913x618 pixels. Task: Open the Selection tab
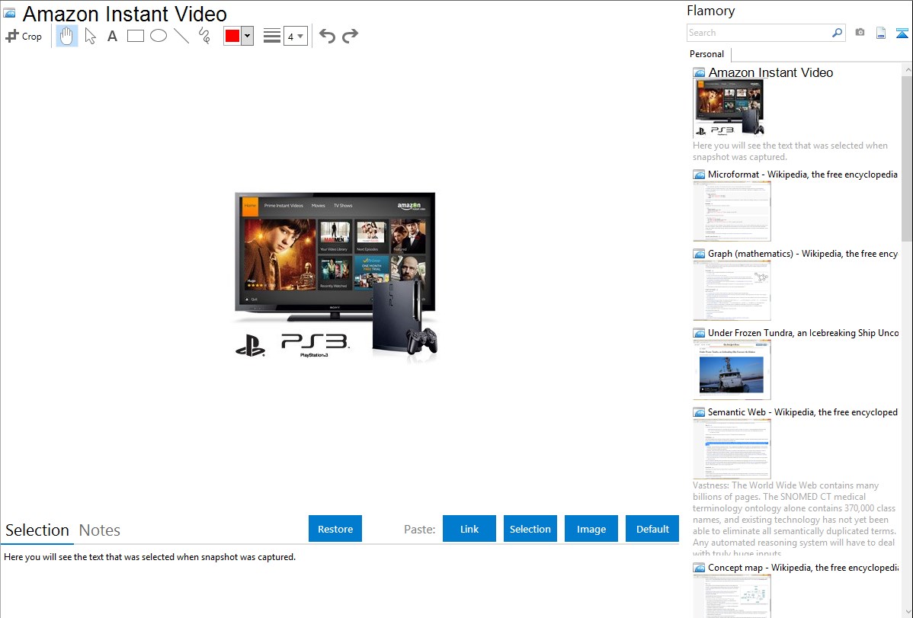click(37, 530)
